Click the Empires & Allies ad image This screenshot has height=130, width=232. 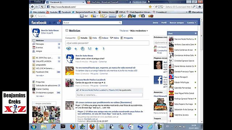pyautogui.click(x=160, y=104)
